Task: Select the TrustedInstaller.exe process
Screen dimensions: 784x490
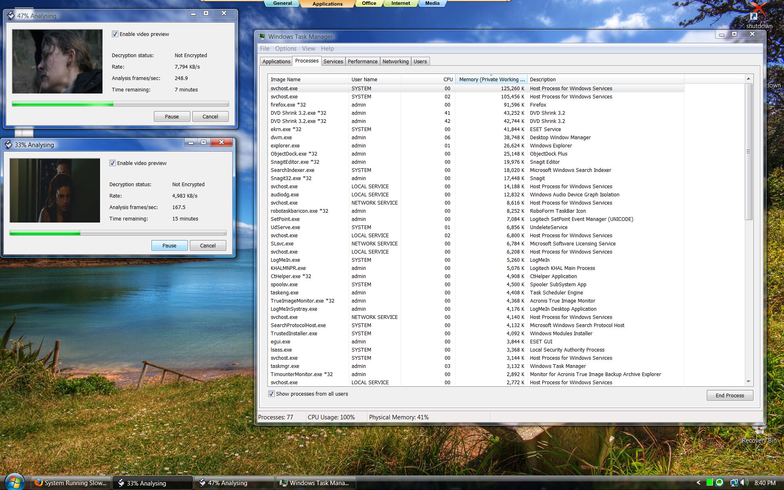Action: pyautogui.click(x=476, y=334)
